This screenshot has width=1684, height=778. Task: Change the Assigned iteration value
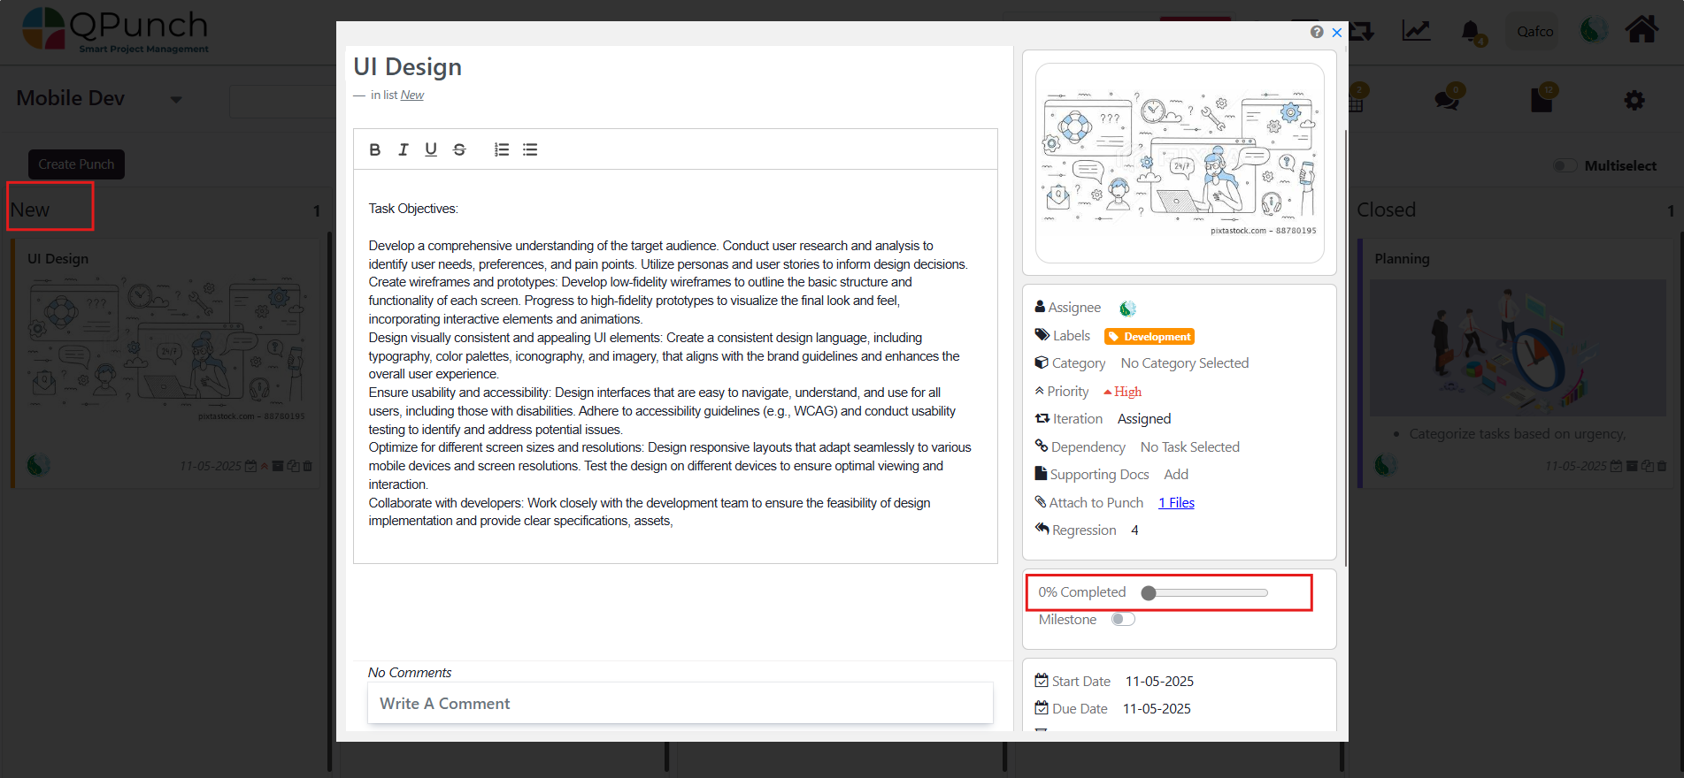point(1144,419)
